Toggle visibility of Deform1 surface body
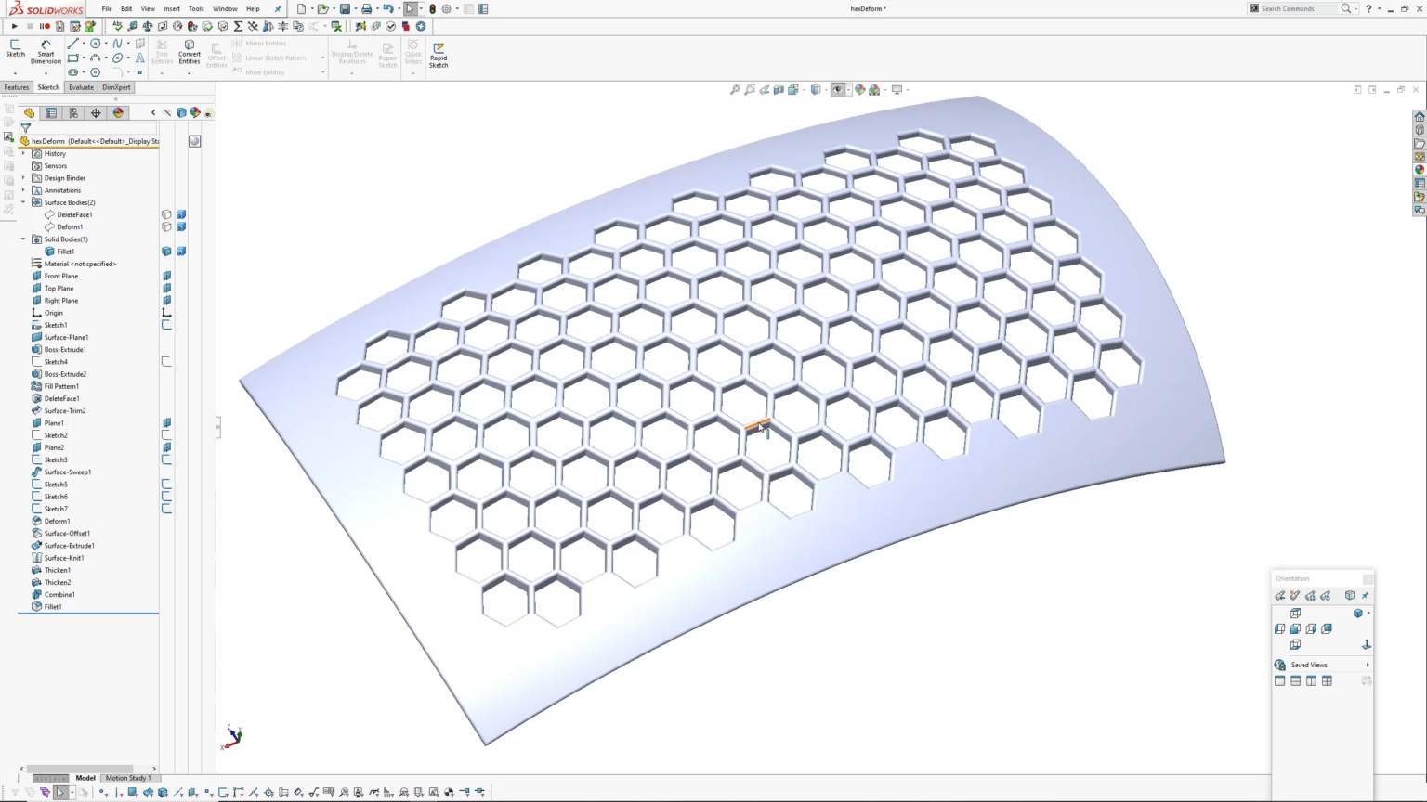The height and width of the screenshot is (802, 1427). click(x=166, y=226)
